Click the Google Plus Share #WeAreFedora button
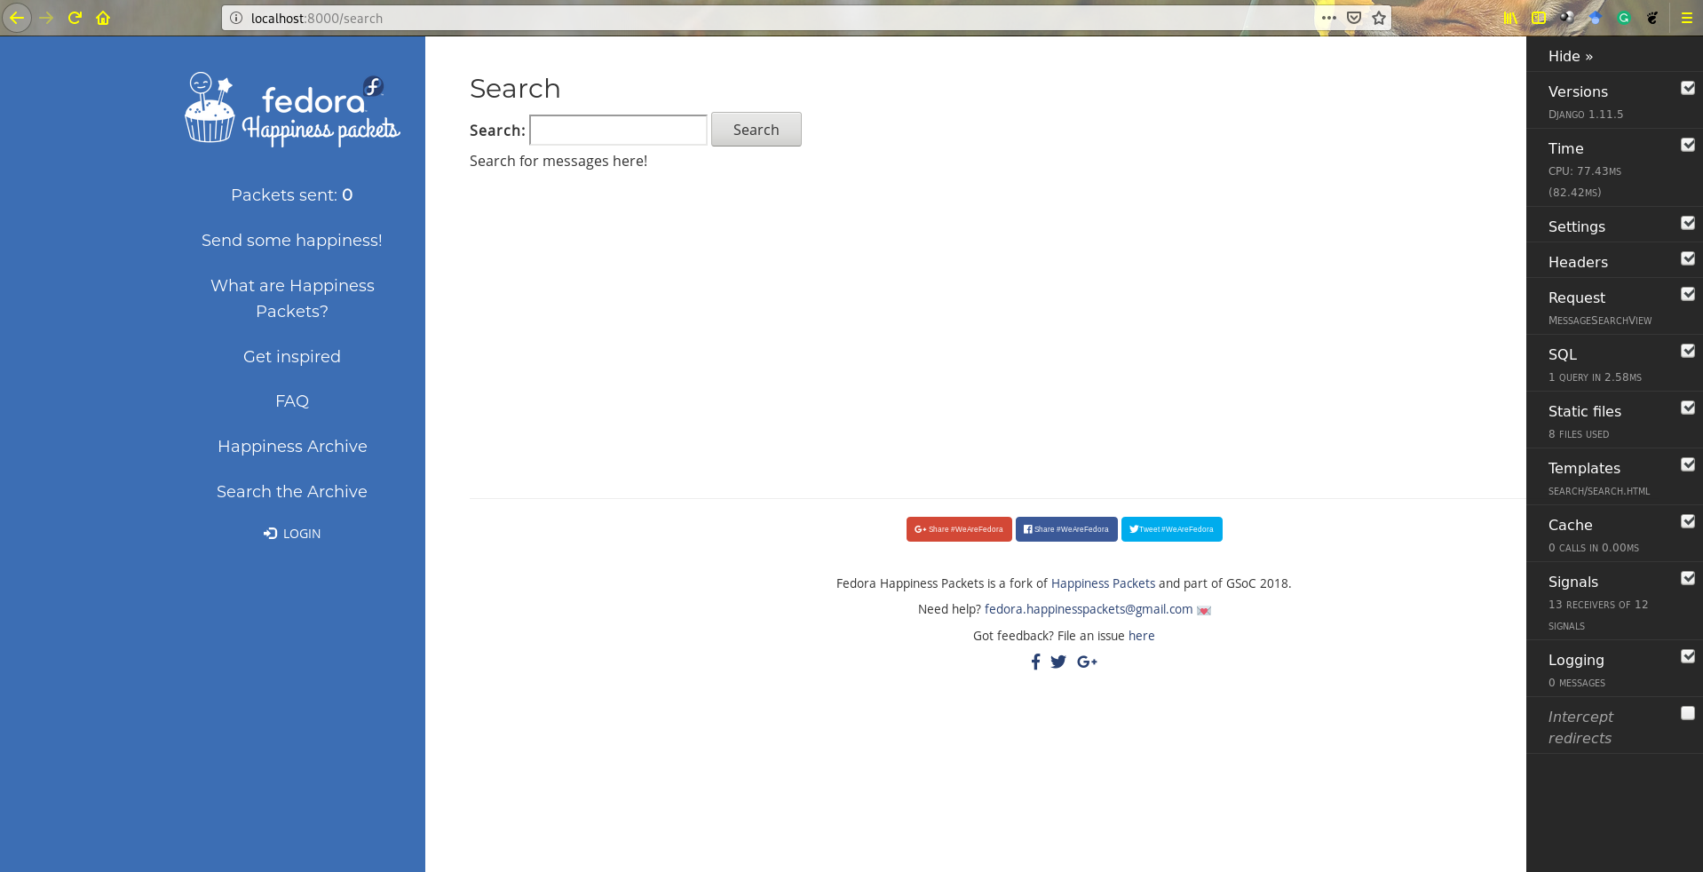This screenshot has height=872, width=1703. (x=959, y=529)
